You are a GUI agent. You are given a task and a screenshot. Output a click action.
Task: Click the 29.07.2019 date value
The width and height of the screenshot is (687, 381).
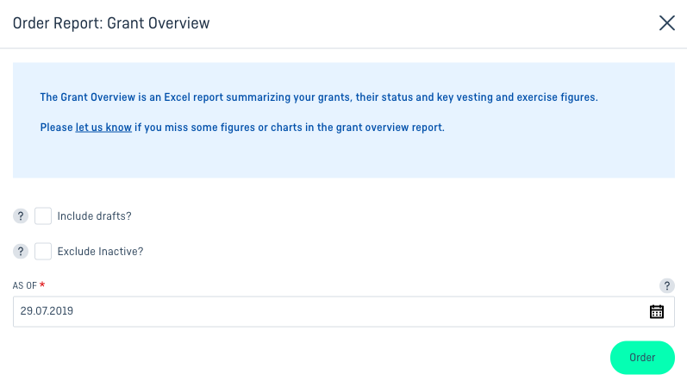47,311
